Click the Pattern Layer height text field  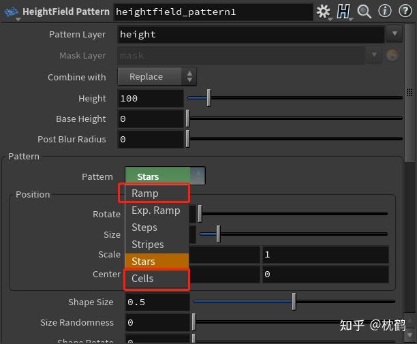pos(251,34)
